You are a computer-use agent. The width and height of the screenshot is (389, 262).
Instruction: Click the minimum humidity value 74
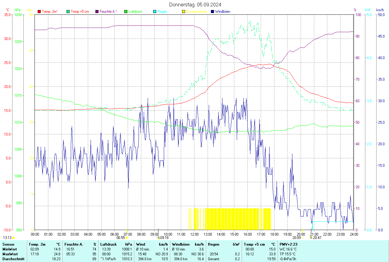[94, 249]
